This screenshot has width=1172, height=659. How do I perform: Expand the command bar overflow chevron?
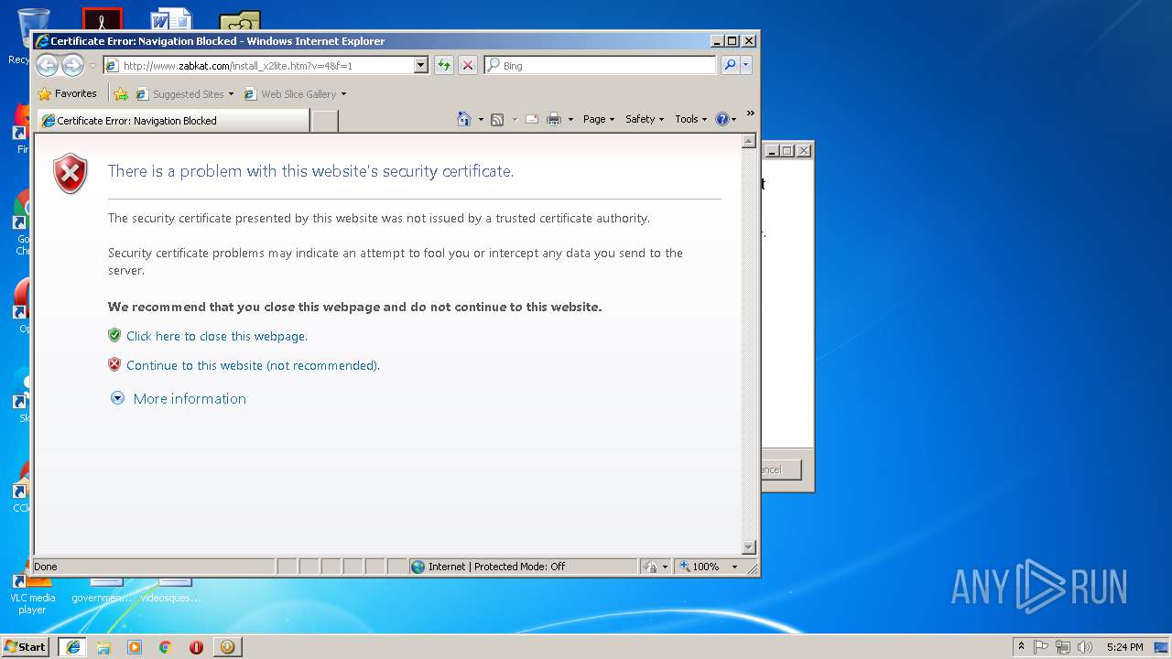[750, 114]
